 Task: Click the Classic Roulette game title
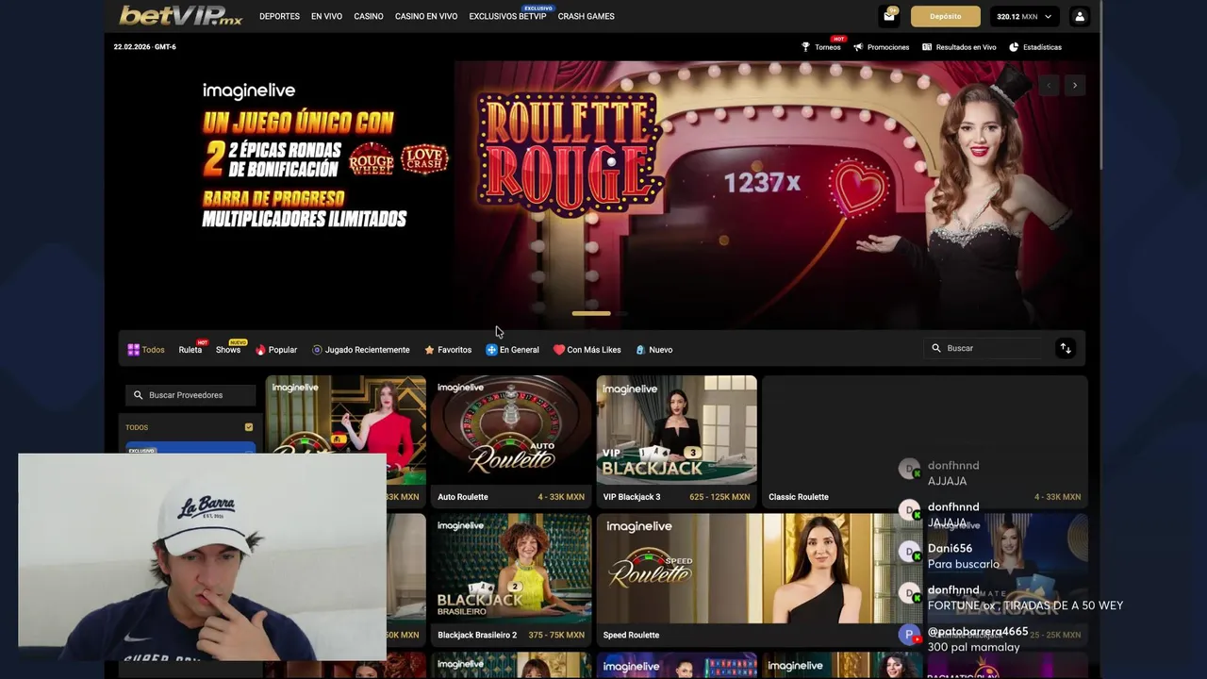tap(799, 497)
